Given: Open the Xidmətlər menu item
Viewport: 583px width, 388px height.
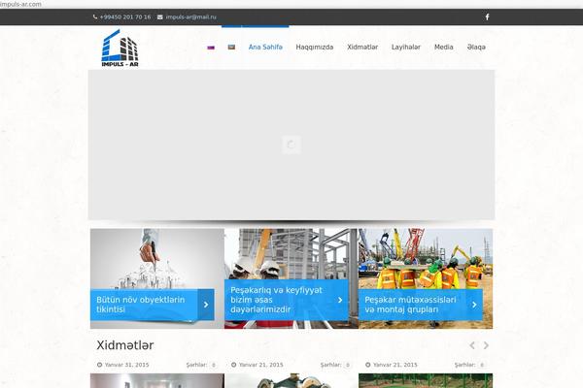Looking at the screenshot, I should pos(362,48).
